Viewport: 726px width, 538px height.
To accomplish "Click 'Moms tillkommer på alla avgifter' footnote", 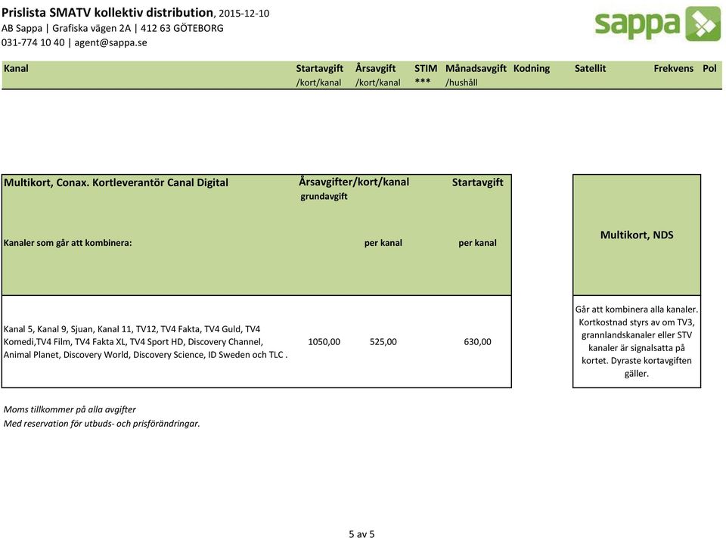I will (70, 409).
